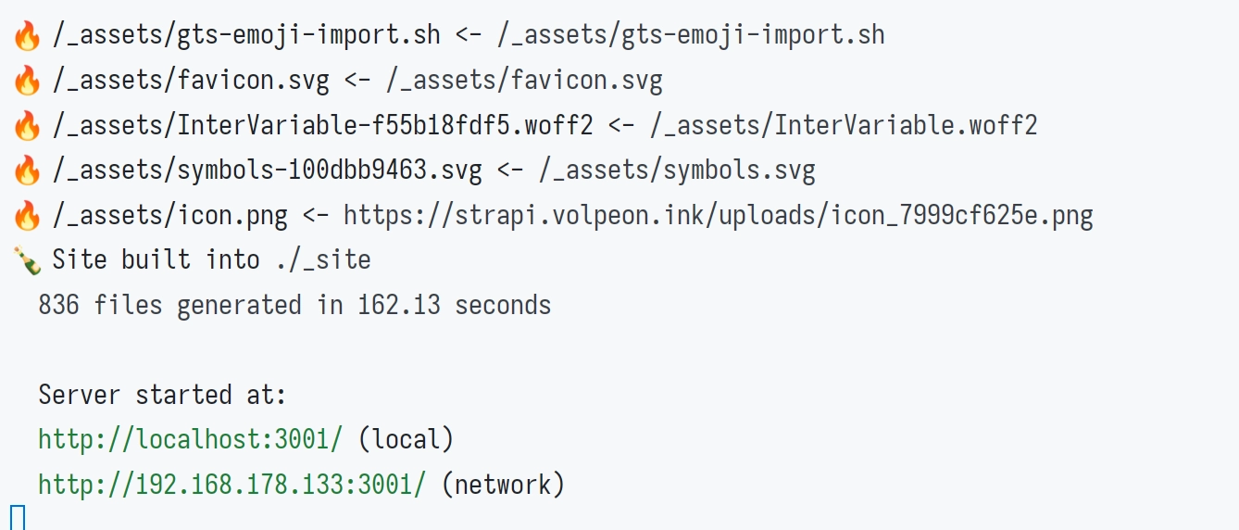The height and width of the screenshot is (530, 1239).
Task: Click the /_assets/icon.png destination path
Action: tap(170, 216)
